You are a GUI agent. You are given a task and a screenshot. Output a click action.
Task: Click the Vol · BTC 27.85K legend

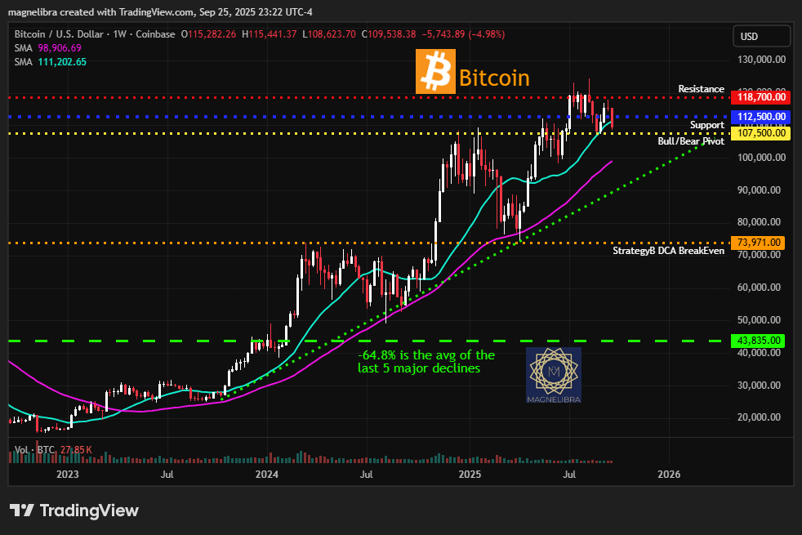click(x=53, y=449)
